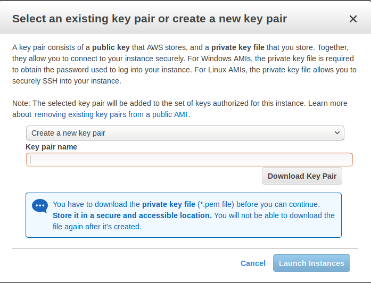Viewport: 371px width, 283px height.
Task: Click the 'Note:' paragraph about selected key pair
Action: coord(160,103)
